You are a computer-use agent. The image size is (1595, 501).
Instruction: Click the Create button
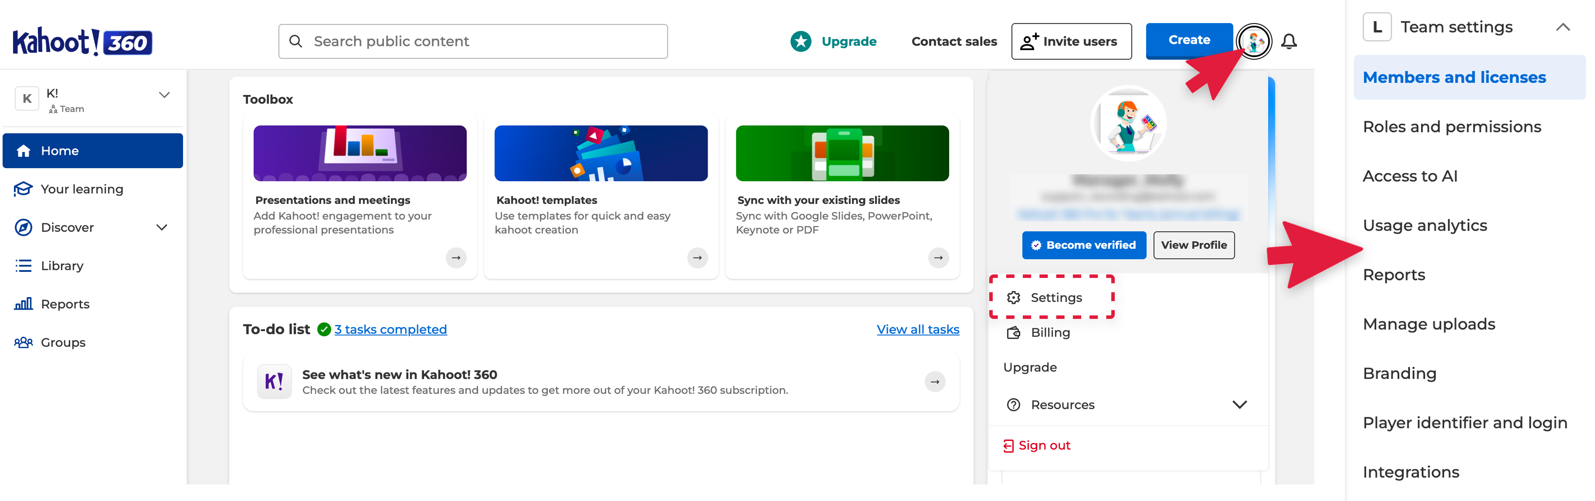click(1188, 40)
